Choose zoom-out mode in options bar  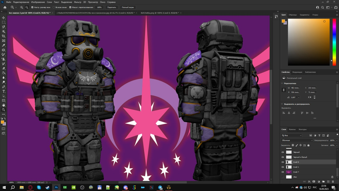click(27, 7)
